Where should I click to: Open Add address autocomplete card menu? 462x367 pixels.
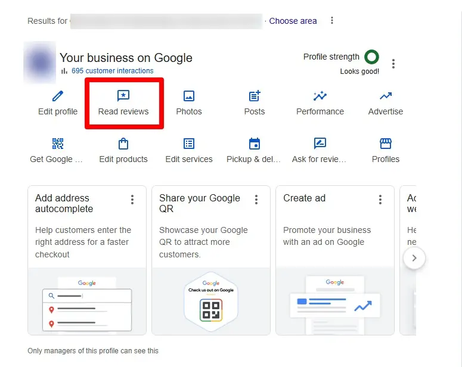[x=132, y=200]
